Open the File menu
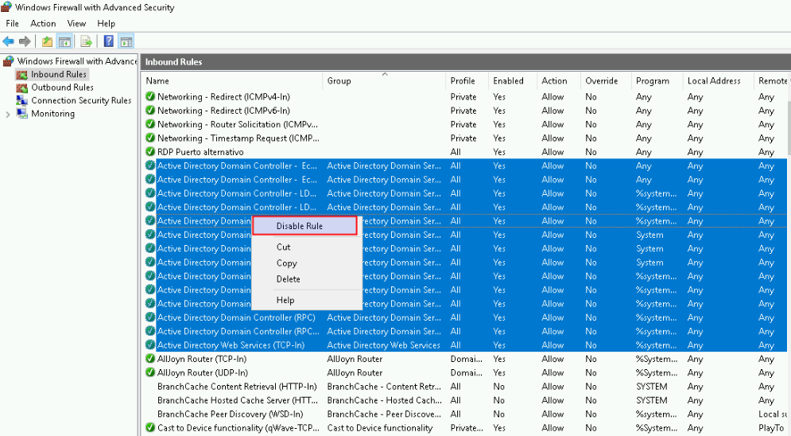The image size is (791, 436). [12, 23]
